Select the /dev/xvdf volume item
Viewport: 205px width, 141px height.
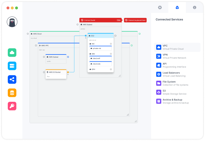click(101, 58)
